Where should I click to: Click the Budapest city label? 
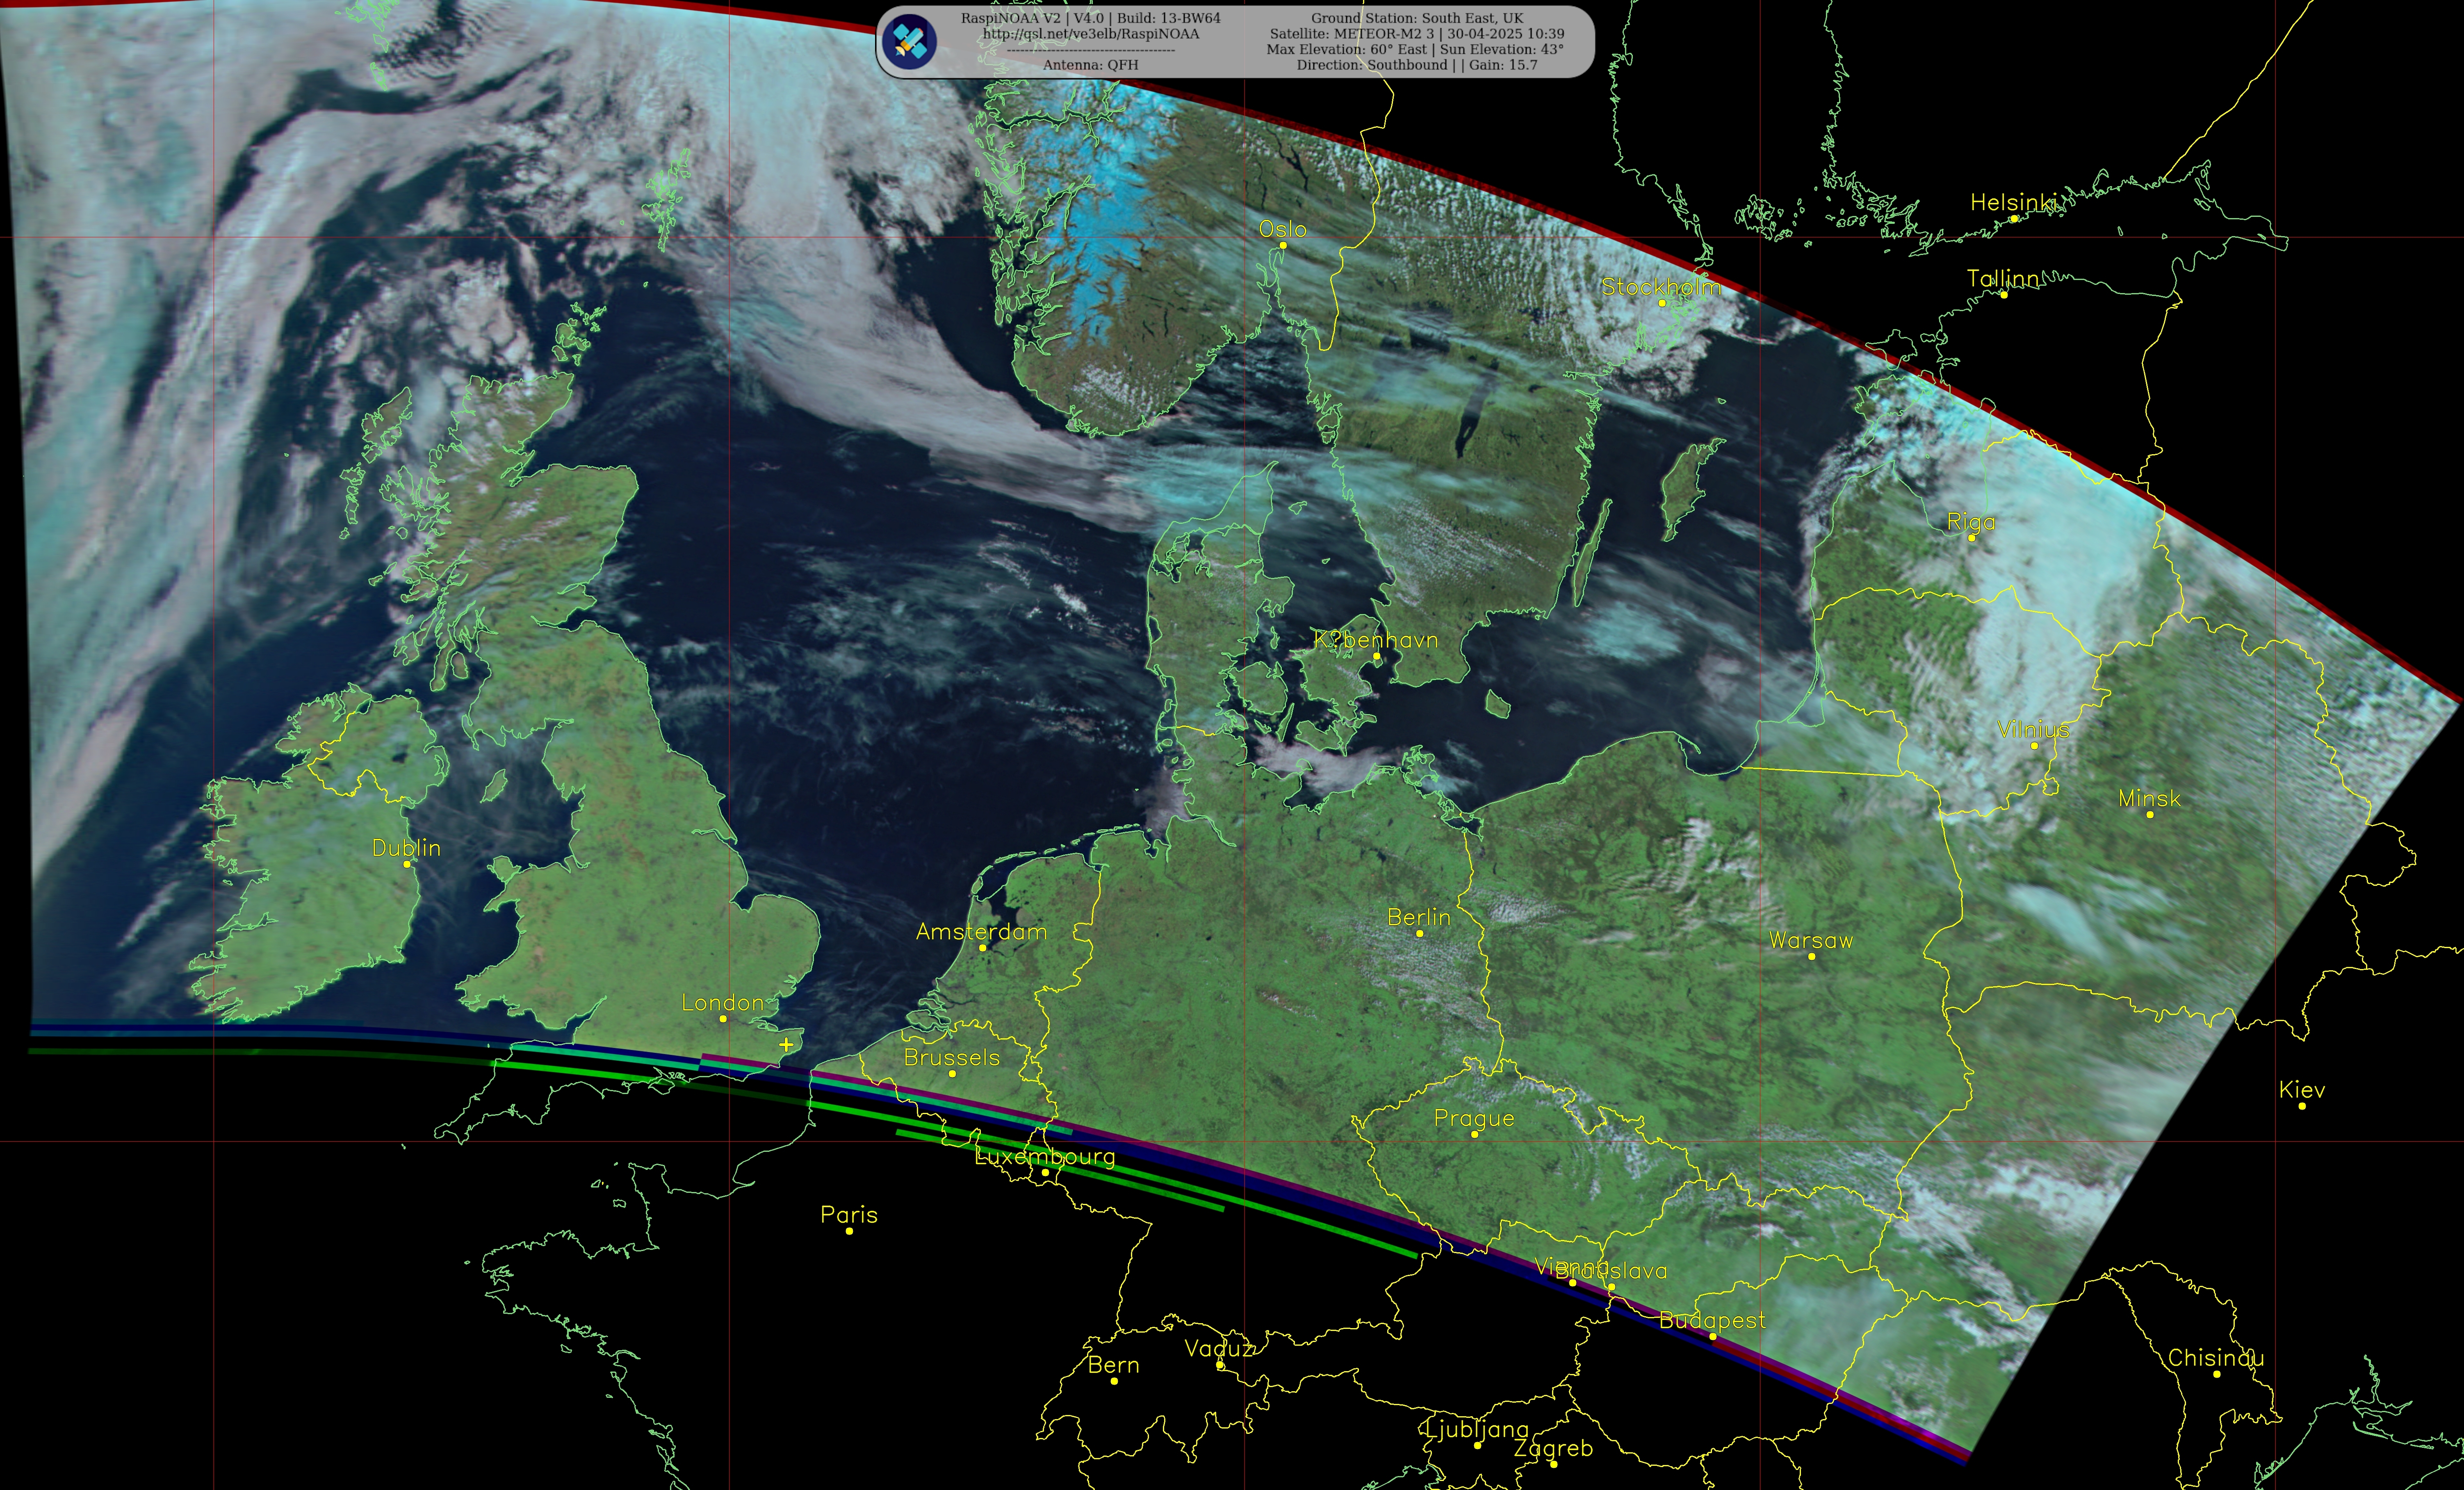(1712, 1320)
